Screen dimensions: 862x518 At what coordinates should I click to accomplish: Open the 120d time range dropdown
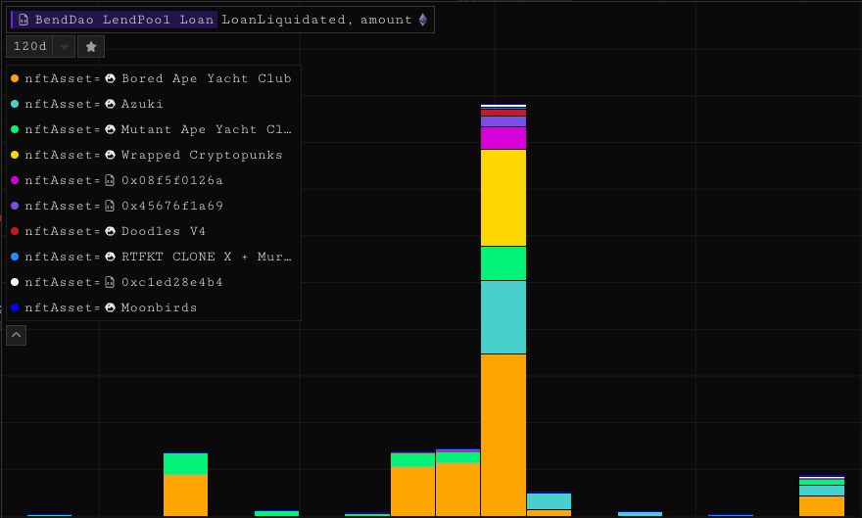[x=41, y=47]
